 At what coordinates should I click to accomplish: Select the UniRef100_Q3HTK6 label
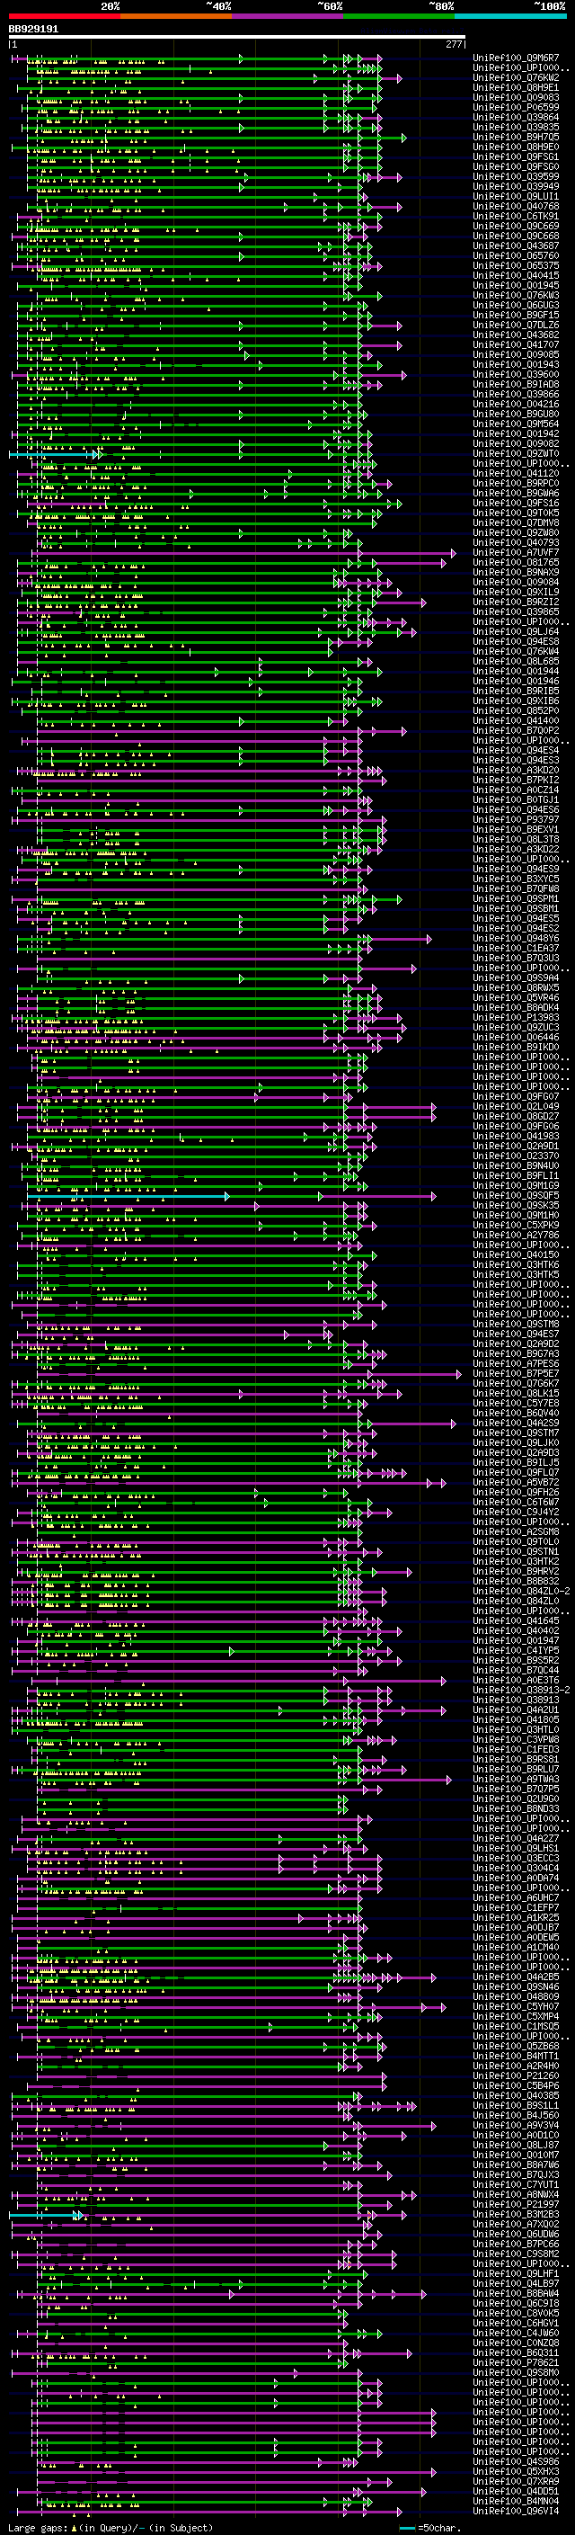click(x=516, y=1264)
